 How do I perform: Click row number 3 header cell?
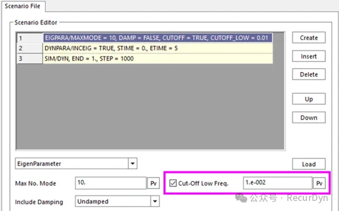point(30,59)
